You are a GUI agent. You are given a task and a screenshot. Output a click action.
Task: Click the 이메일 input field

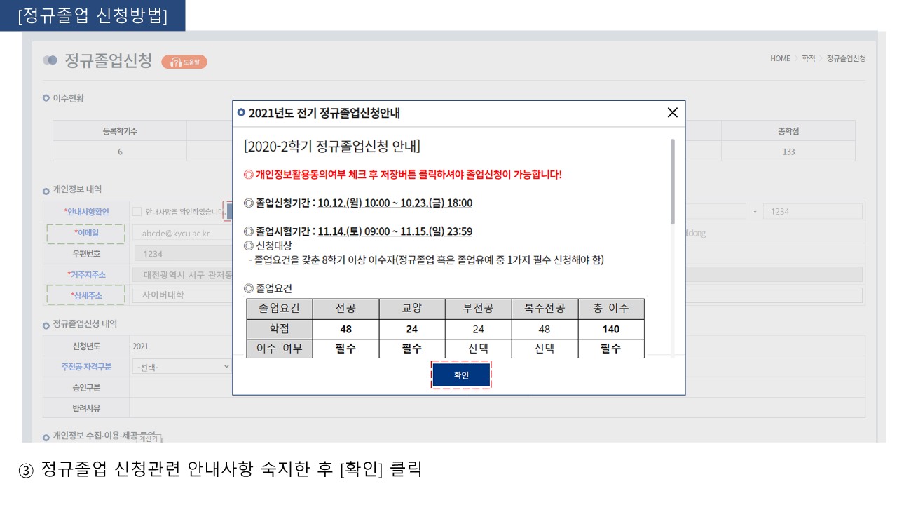[x=182, y=234]
